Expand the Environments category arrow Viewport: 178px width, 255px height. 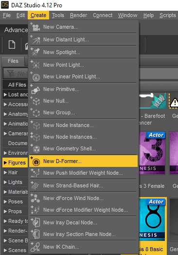5,153
